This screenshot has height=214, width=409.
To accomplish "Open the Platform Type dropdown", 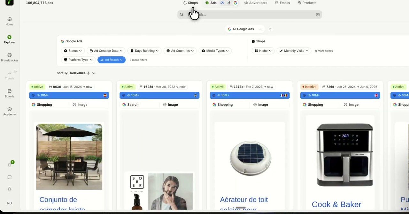I will 78,60.
